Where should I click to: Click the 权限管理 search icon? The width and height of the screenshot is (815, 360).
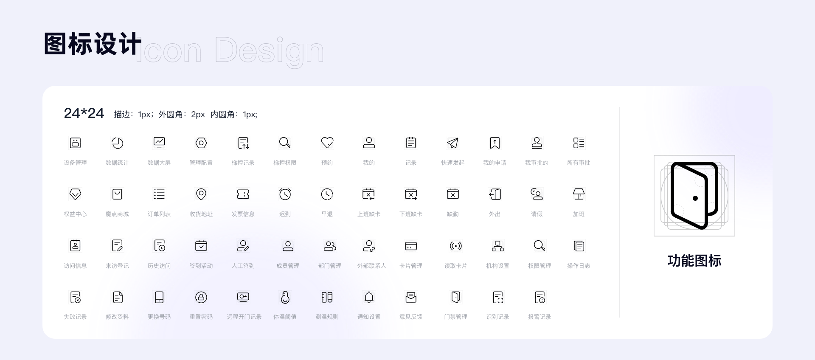[540, 246]
